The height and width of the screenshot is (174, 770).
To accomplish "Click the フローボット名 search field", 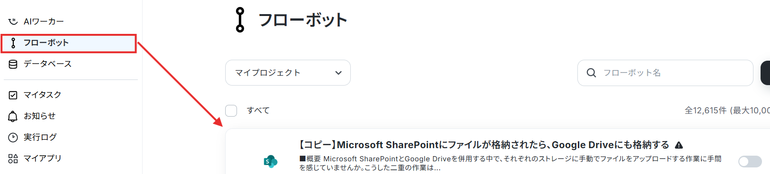I will tap(665, 73).
